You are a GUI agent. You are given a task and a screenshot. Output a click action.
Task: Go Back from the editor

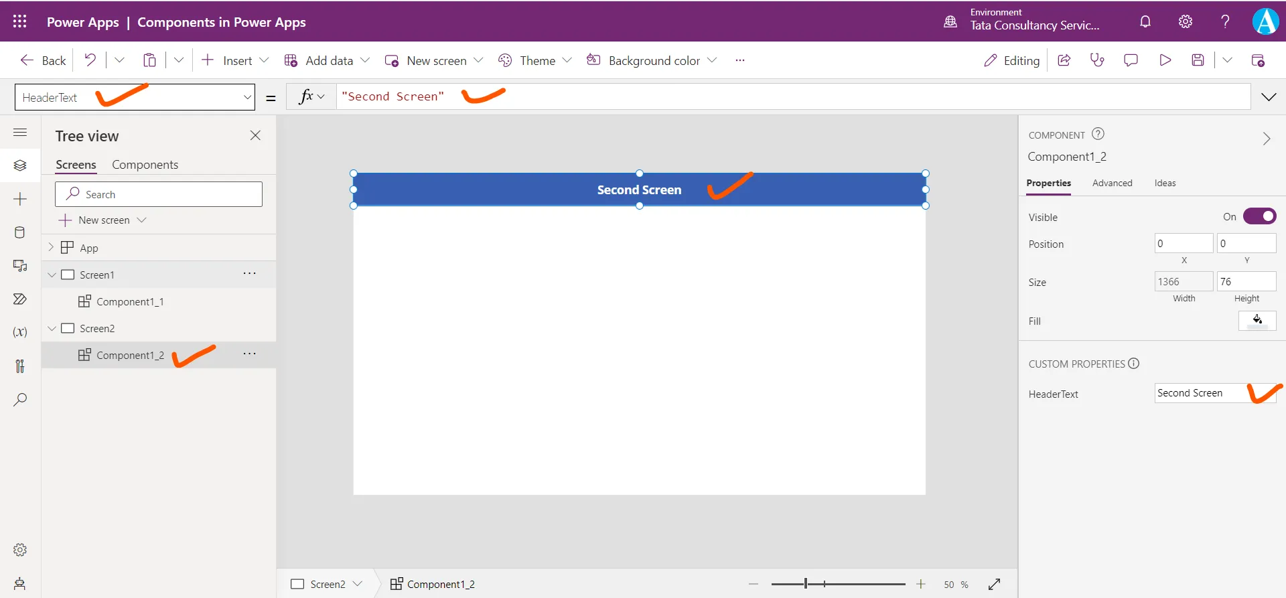coord(44,60)
